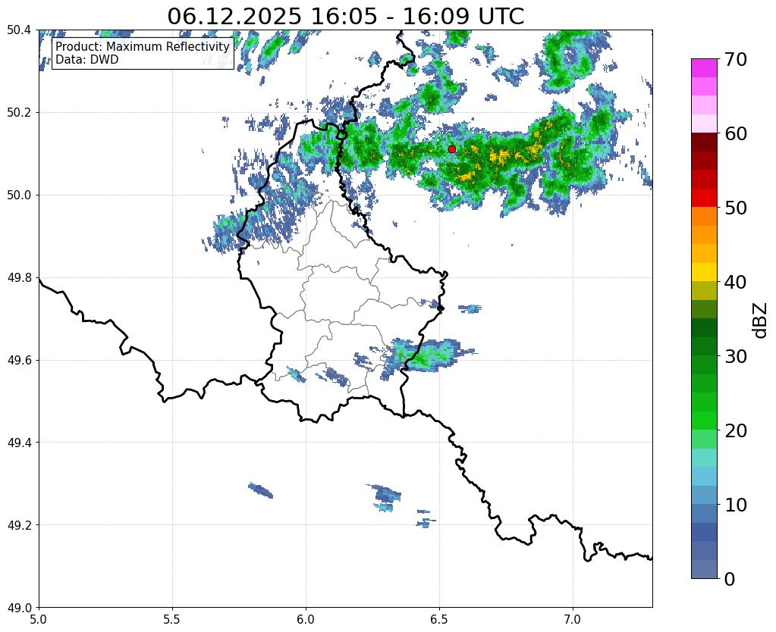
Task: Click the longitude label 5.5
Action: coord(172,618)
